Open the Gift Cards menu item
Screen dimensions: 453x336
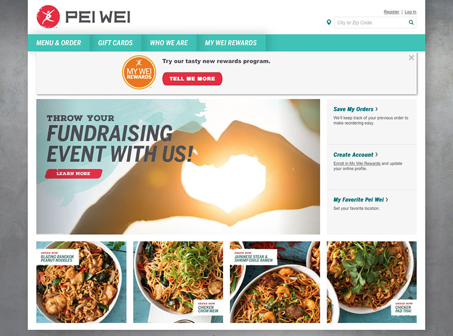coord(115,43)
